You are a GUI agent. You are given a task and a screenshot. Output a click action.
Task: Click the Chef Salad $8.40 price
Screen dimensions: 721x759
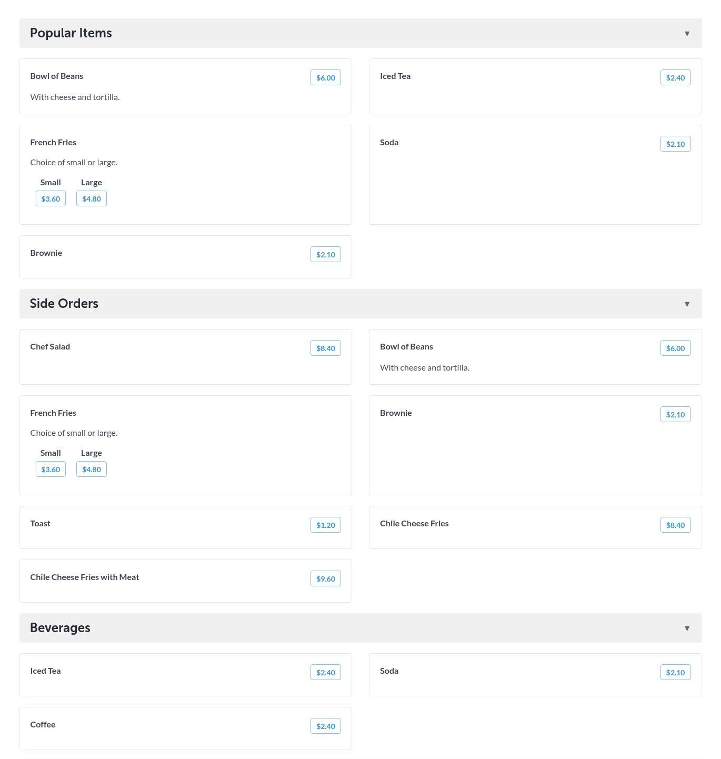pyautogui.click(x=325, y=348)
